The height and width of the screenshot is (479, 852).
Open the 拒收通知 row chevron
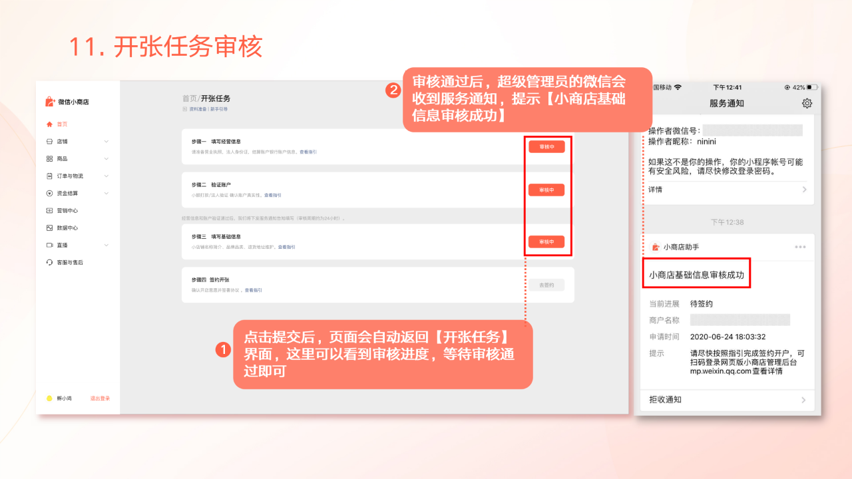[x=804, y=400]
